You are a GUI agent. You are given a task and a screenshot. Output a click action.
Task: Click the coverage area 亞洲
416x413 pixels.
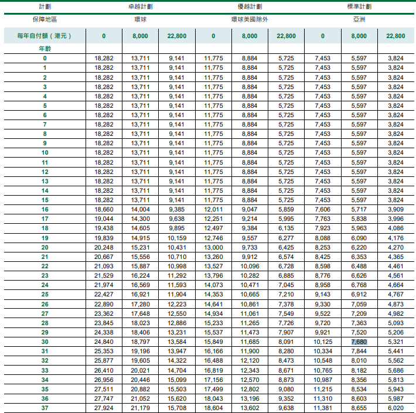(359, 19)
